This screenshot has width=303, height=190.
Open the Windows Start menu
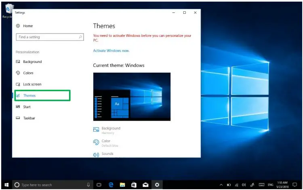point(6,185)
